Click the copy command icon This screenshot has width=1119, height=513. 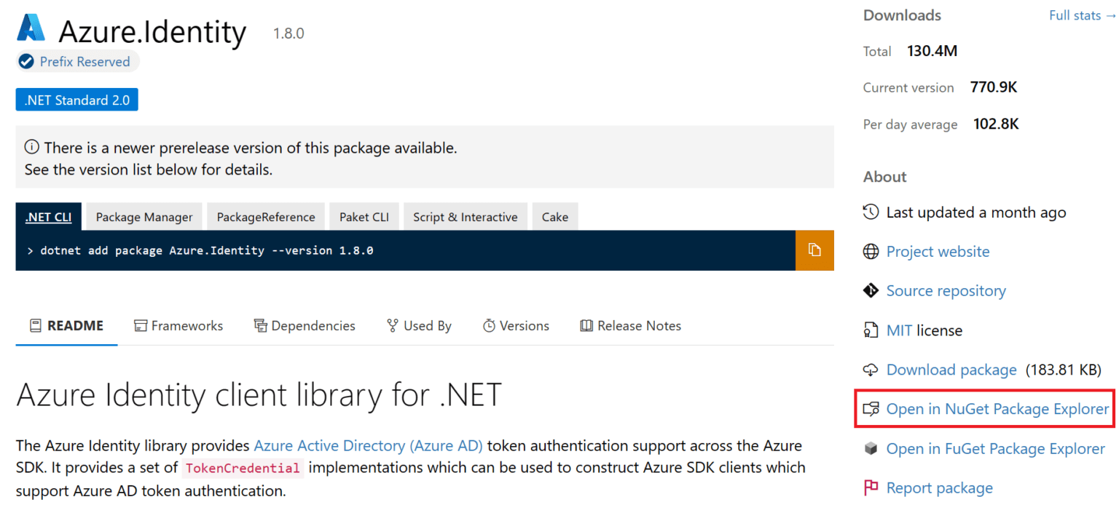coord(814,250)
